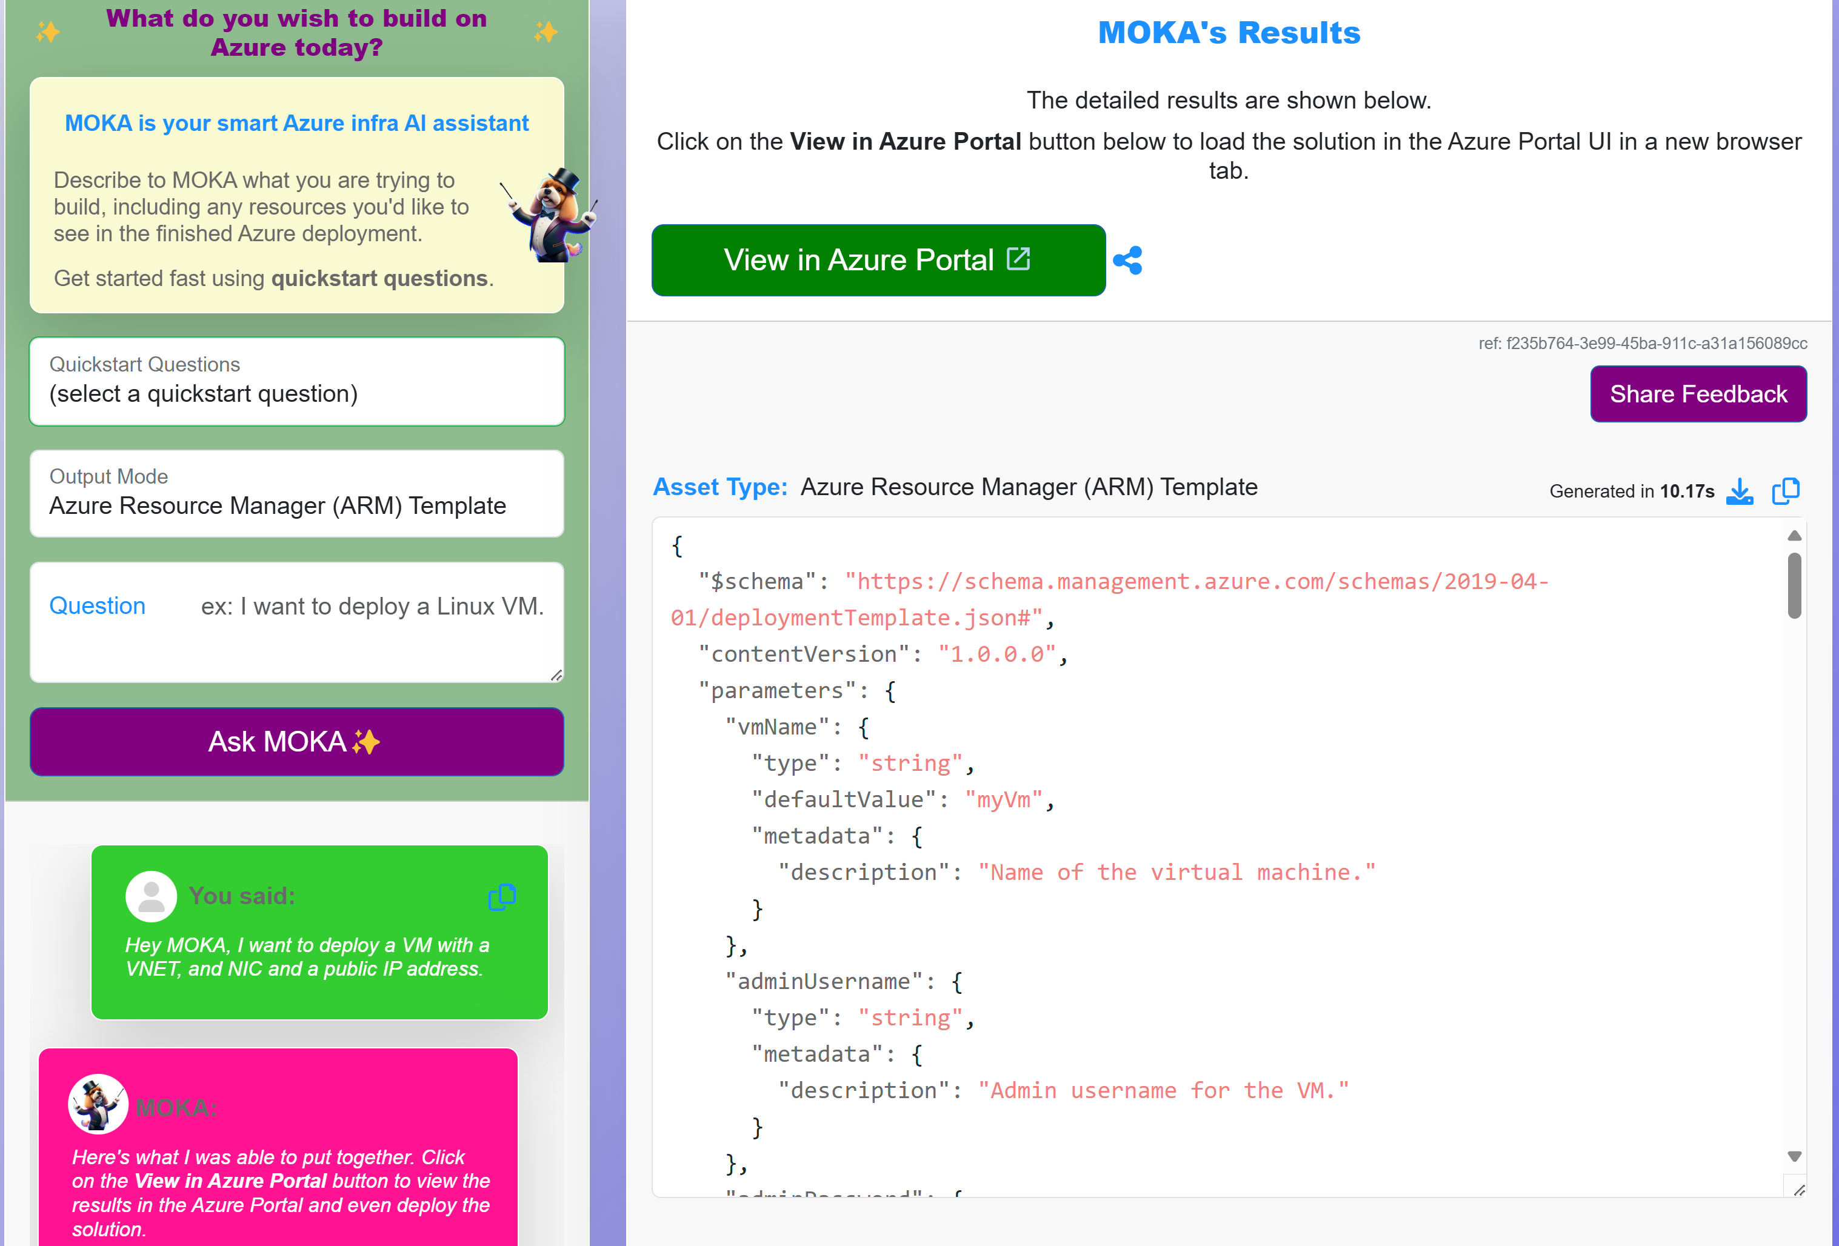The width and height of the screenshot is (1839, 1246).
Task: Click the code panel scrollbar up arrow
Action: point(1795,536)
